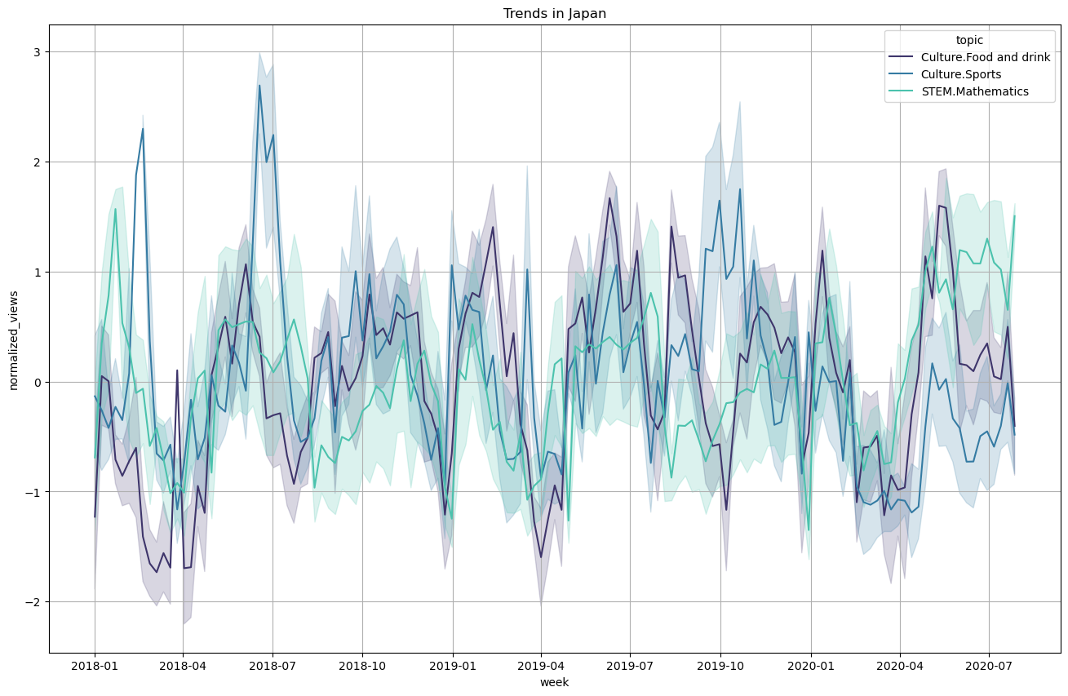Click y-axis tick label '−2'

point(35,602)
